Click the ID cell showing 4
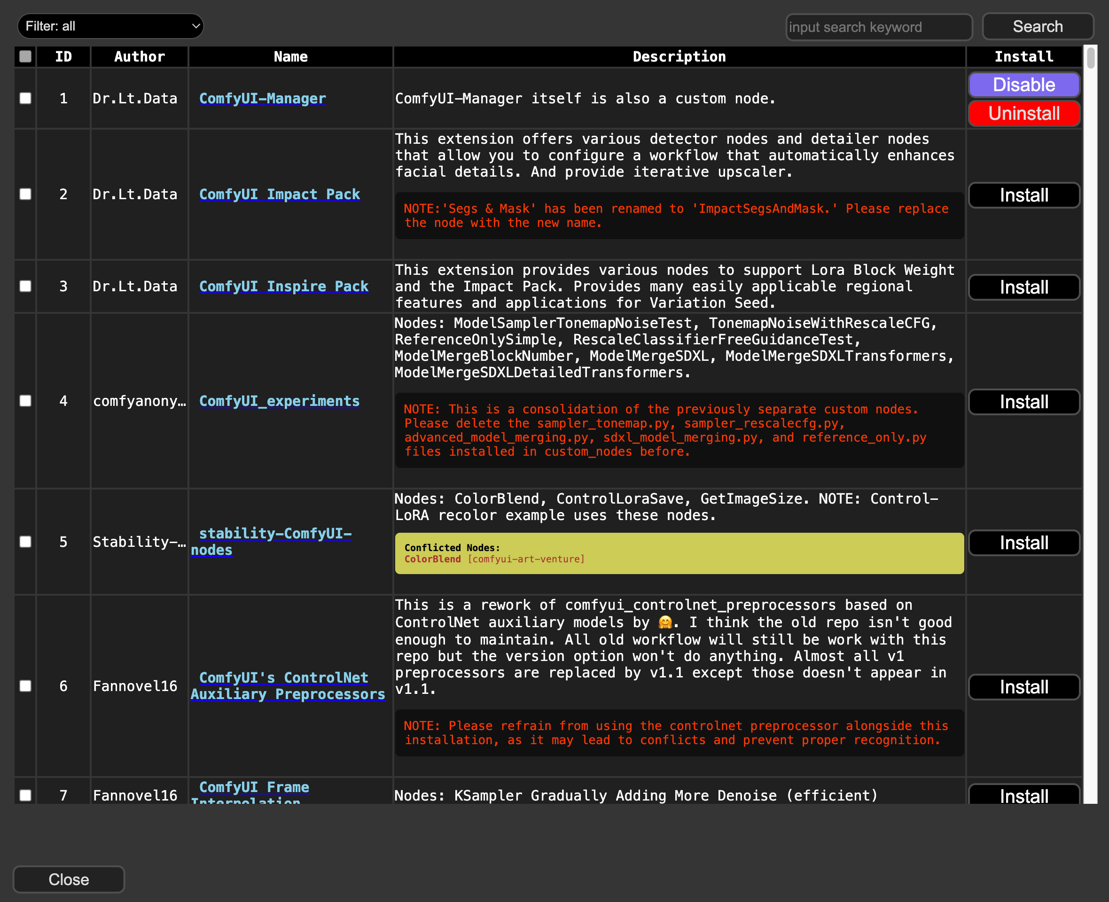 tap(63, 401)
